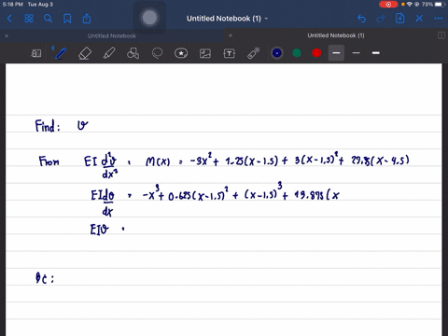This screenshot has width=448, height=336.
Task: Choose the red pen color
Action: [x=316, y=53]
